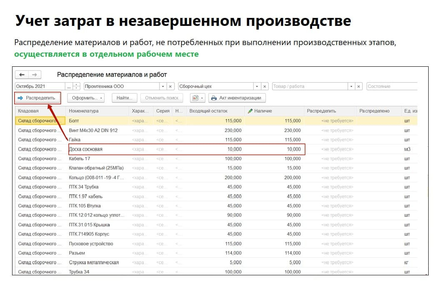Expand the Сборочный цех dropdown list
442x287 pixels.
[257, 86]
